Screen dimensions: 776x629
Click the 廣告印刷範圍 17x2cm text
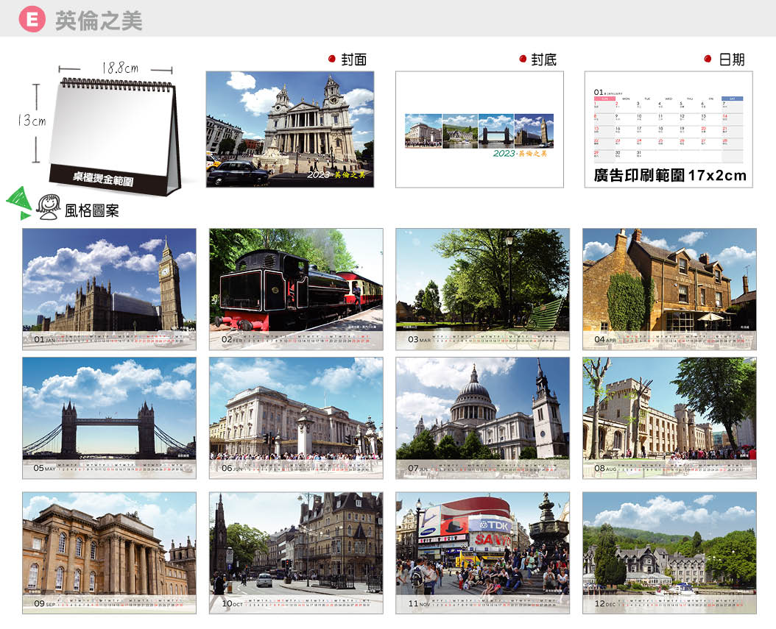click(x=669, y=175)
